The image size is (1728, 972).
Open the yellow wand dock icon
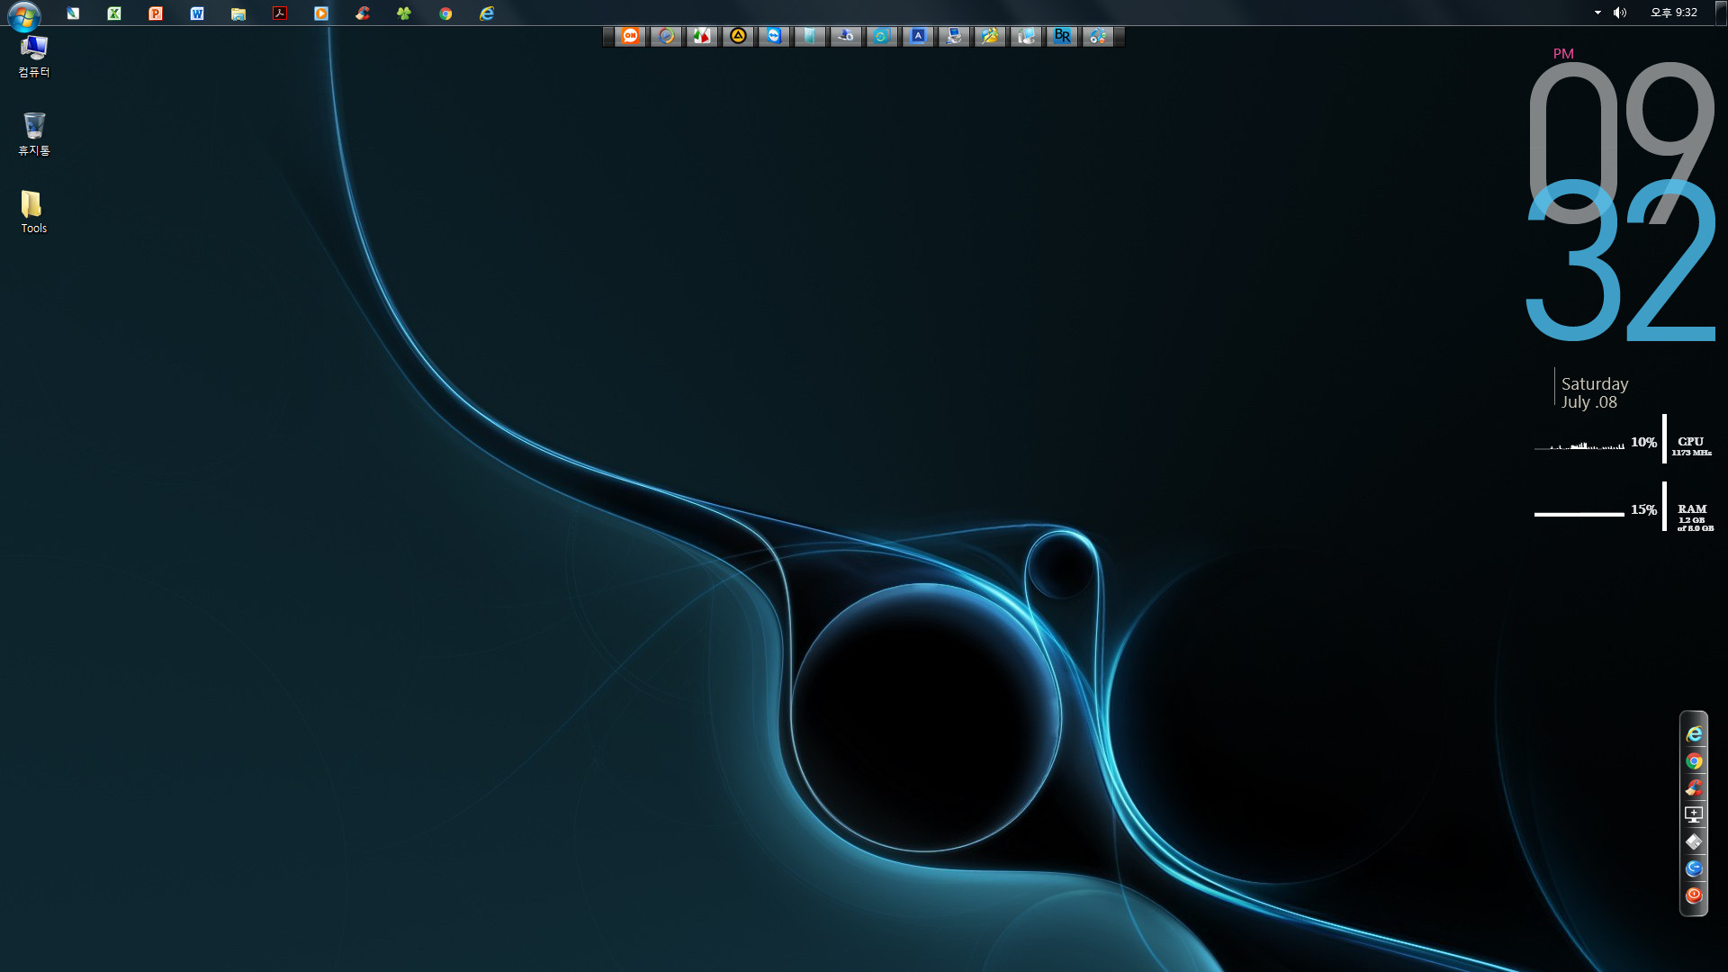[x=990, y=36]
